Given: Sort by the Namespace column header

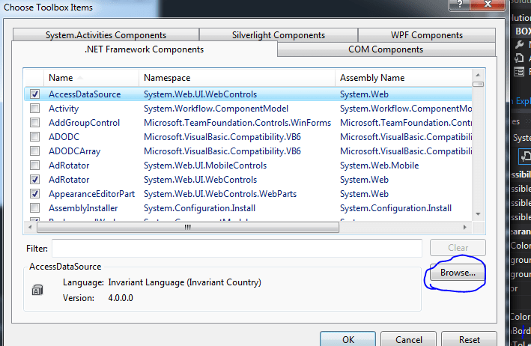Looking at the screenshot, I should click(237, 78).
